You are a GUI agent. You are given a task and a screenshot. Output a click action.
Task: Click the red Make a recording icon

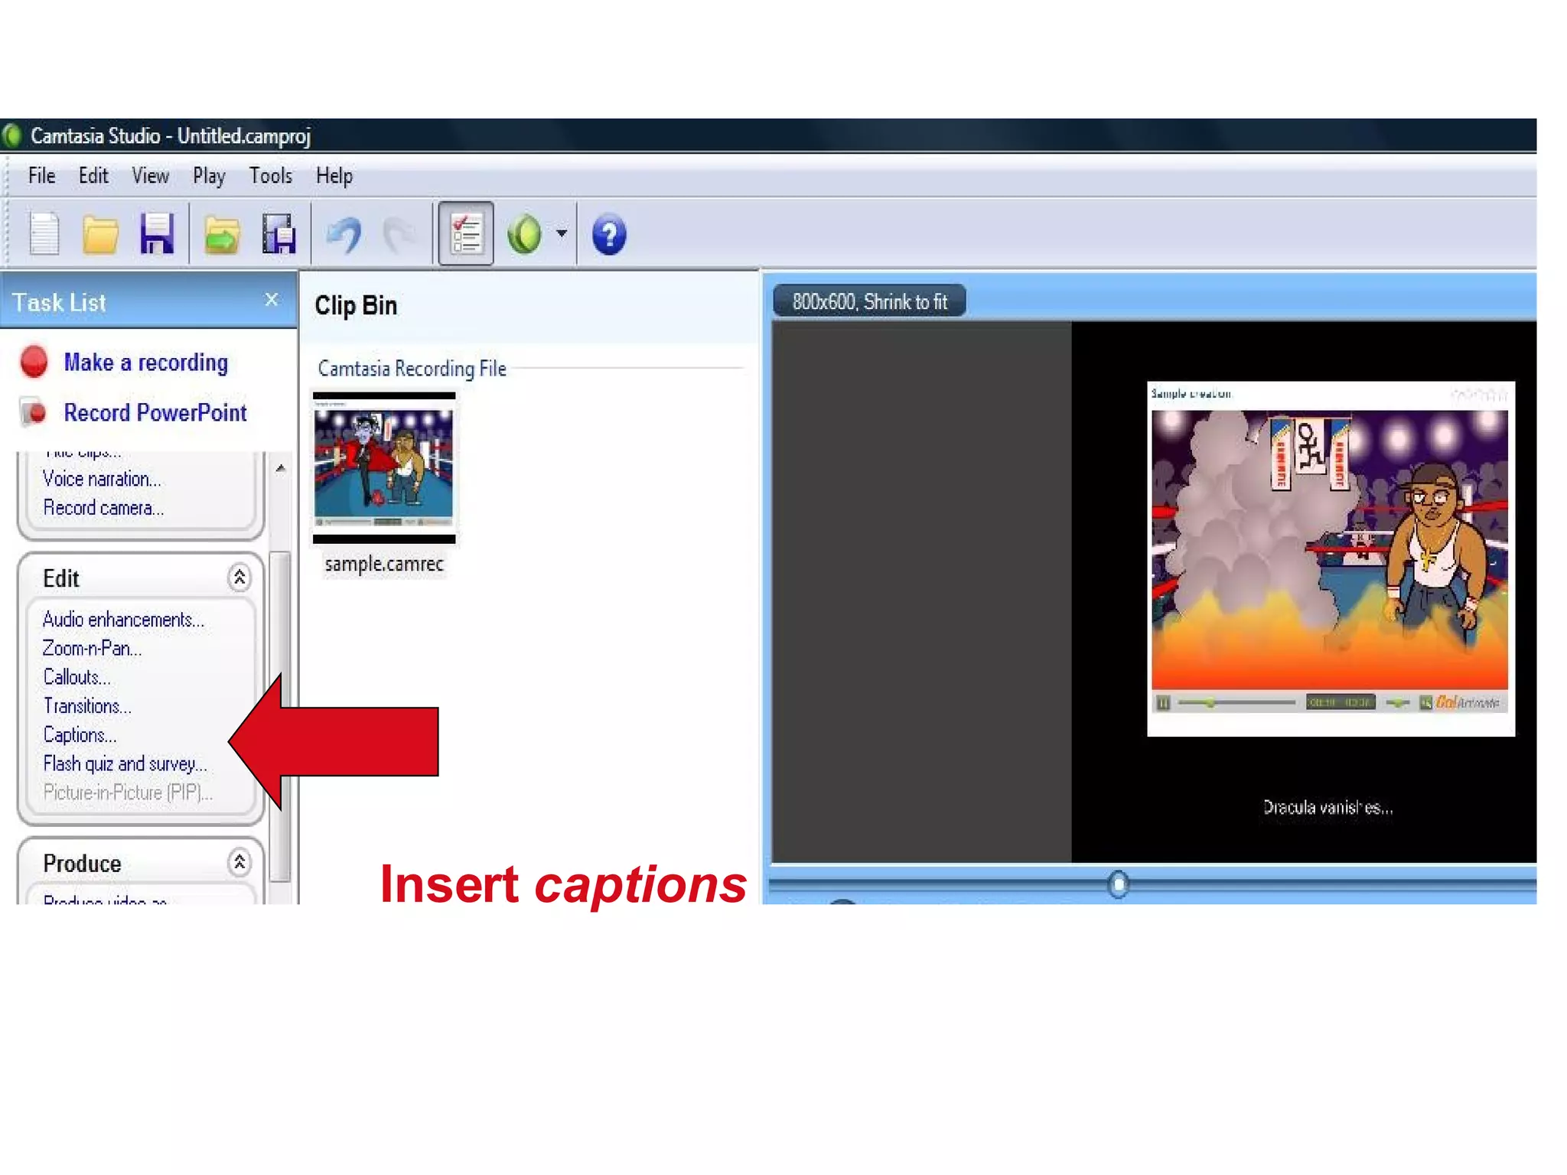point(34,363)
